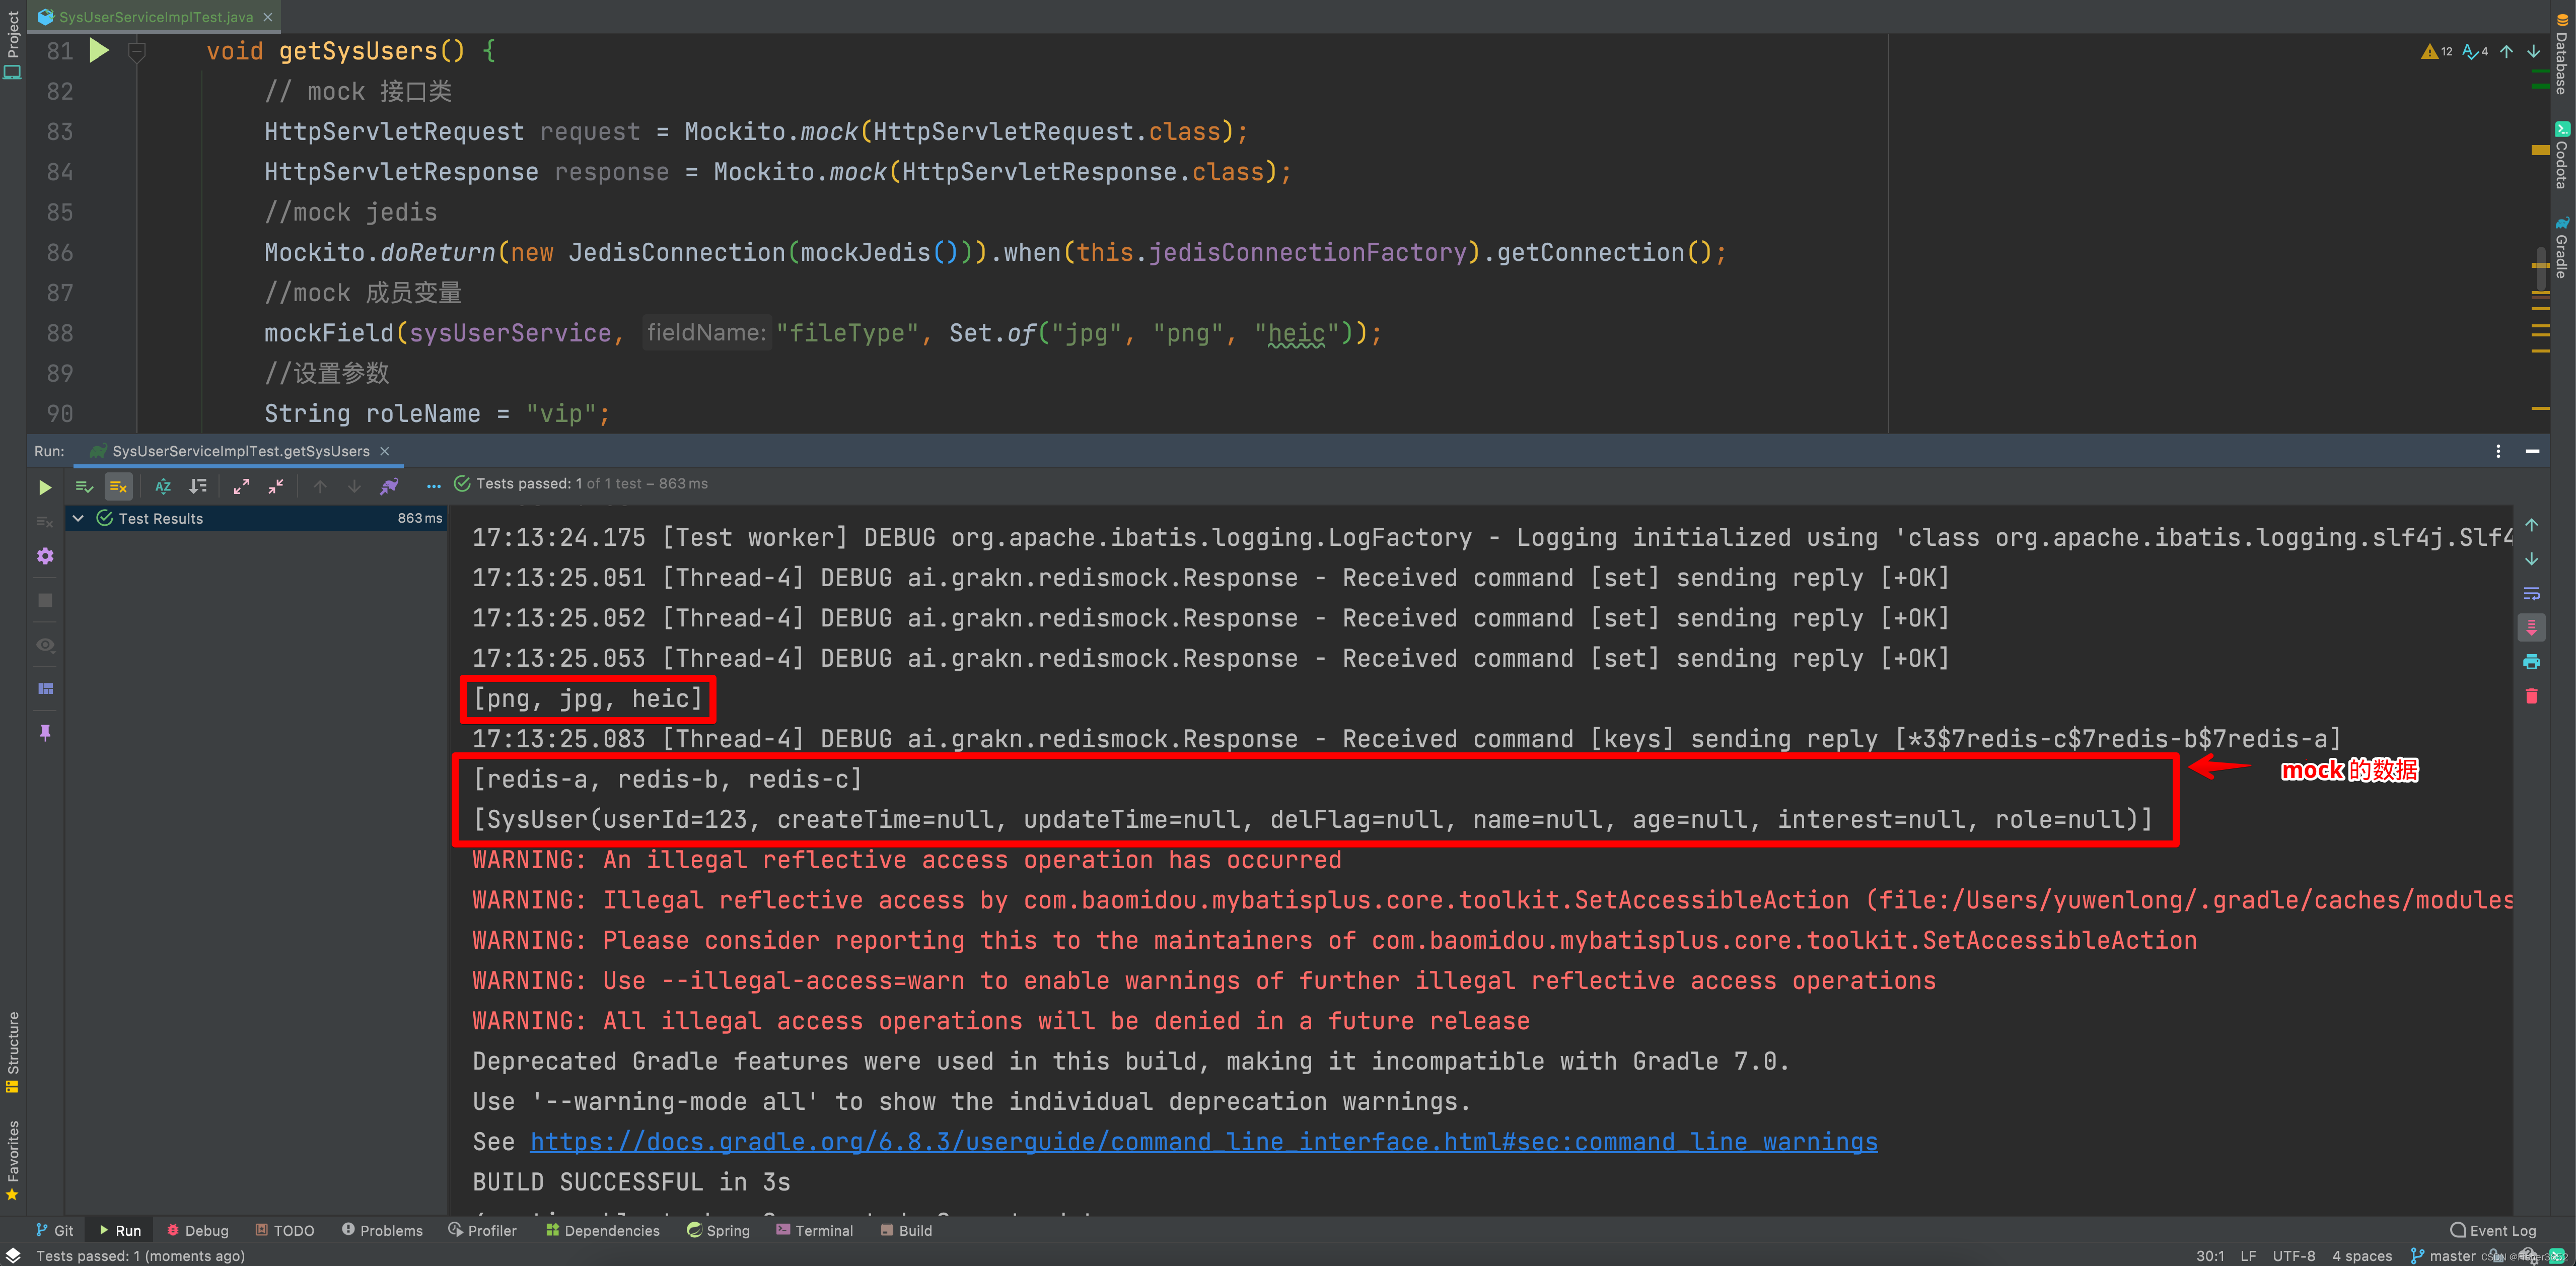
Task: Open more test runner options ellipsis
Action: tap(433, 486)
